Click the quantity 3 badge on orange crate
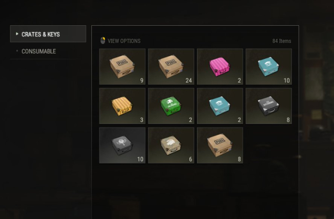This screenshot has height=219, width=334. coord(142,120)
